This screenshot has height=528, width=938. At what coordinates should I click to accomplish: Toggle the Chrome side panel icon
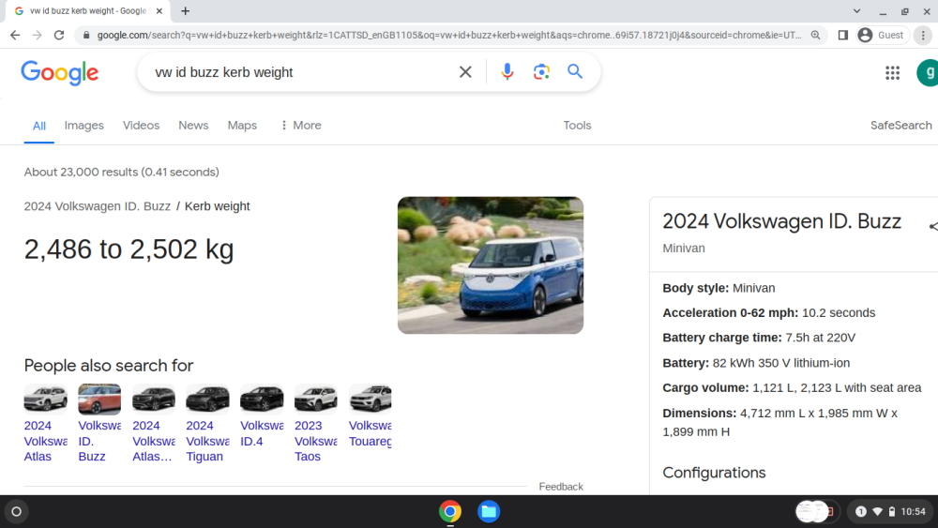tap(843, 36)
